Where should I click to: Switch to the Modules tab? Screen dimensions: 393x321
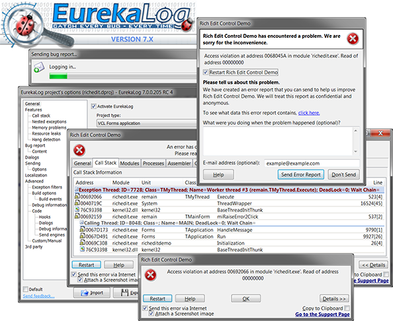pos(129,163)
